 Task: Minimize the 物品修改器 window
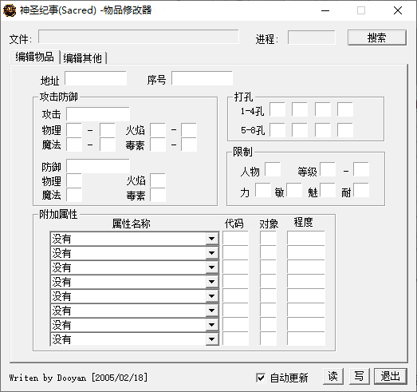(325, 10)
